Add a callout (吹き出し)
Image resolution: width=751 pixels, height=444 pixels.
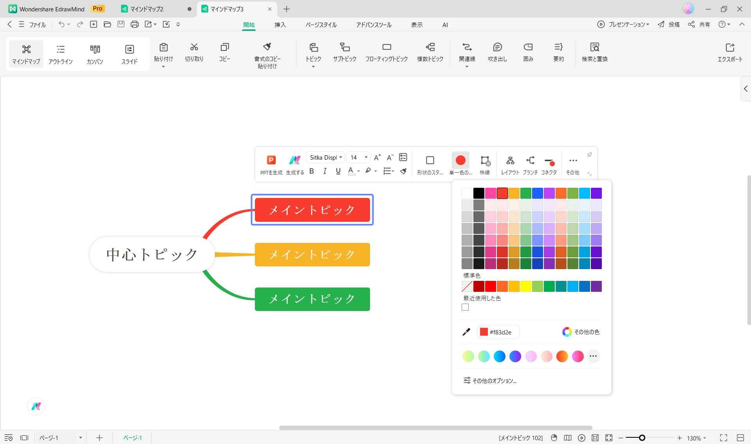click(x=497, y=52)
